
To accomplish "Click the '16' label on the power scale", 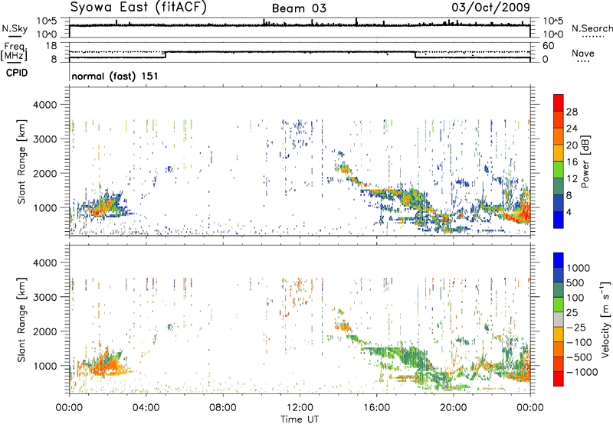I will click(572, 162).
